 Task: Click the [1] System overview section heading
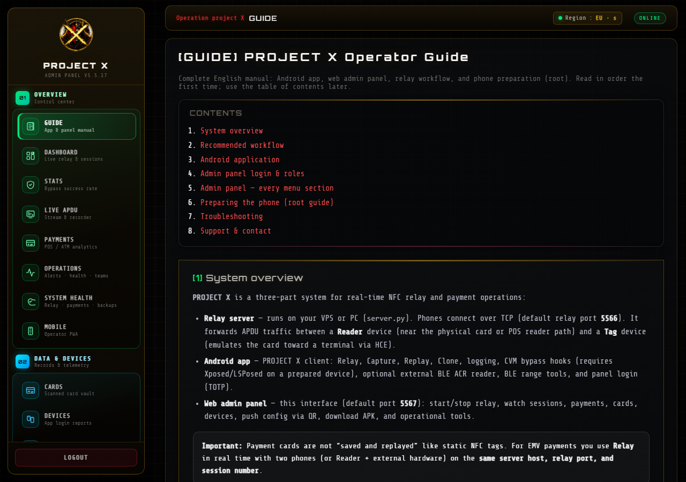[x=248, y=278]
